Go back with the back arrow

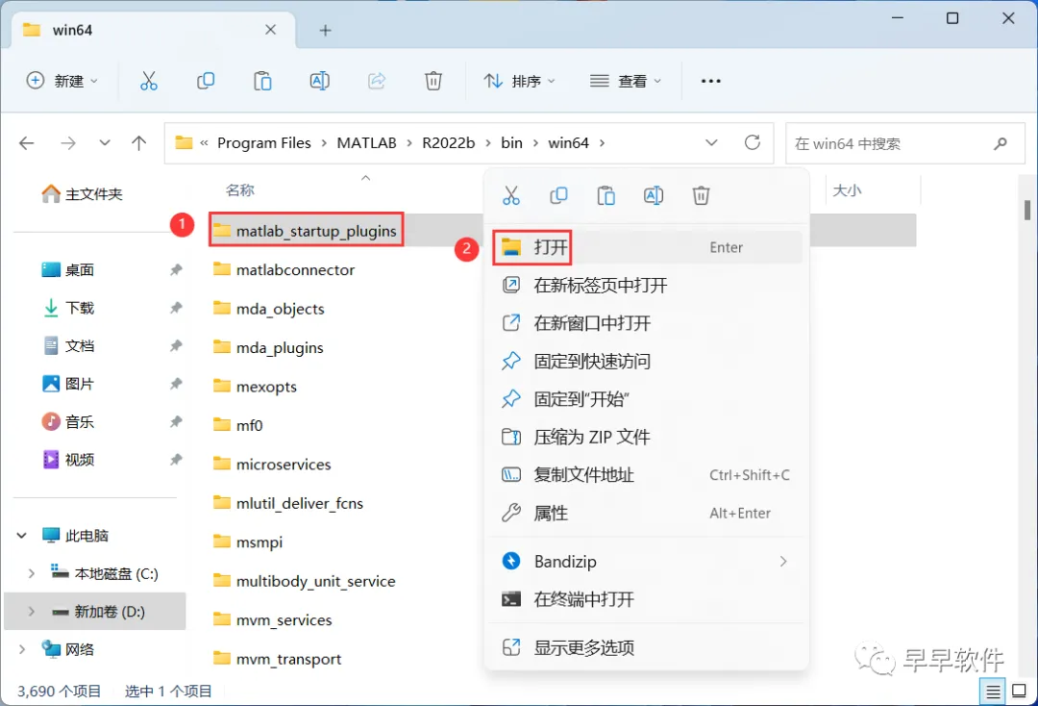click(27, 143)
